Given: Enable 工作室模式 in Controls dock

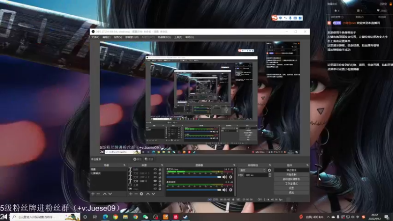Looking at the screenshot, I should point(291,184).
